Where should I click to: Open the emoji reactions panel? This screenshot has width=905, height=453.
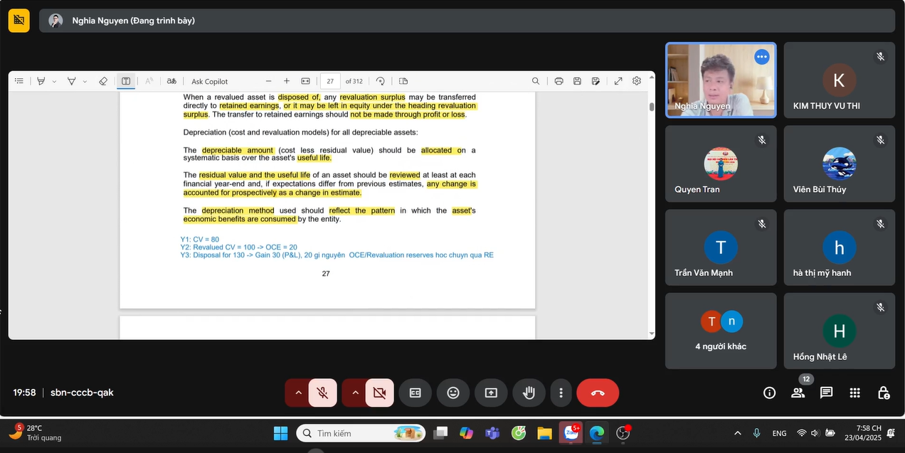[x=453, y=393]
